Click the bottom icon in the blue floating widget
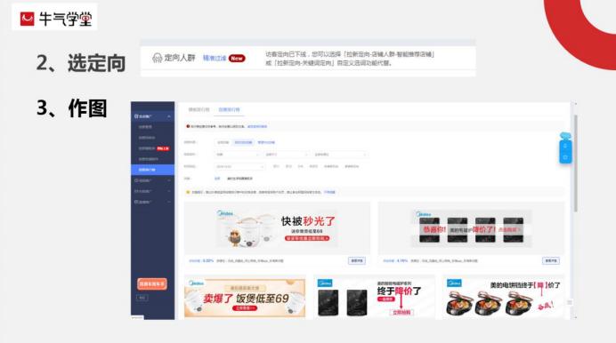Viewport: 616px width, 343px height. (x=565, y=157)
